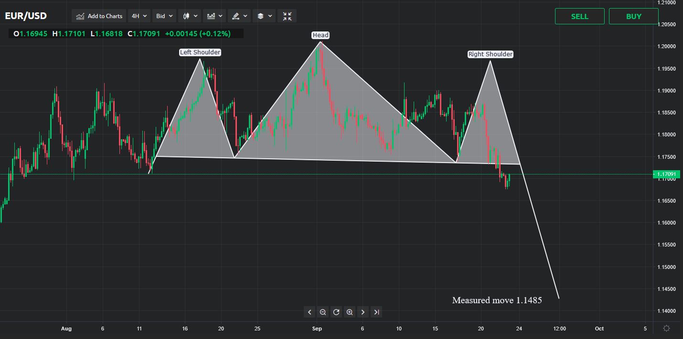
Task: Click the 1.15000 price axis label
Action: tap(668, 267)
